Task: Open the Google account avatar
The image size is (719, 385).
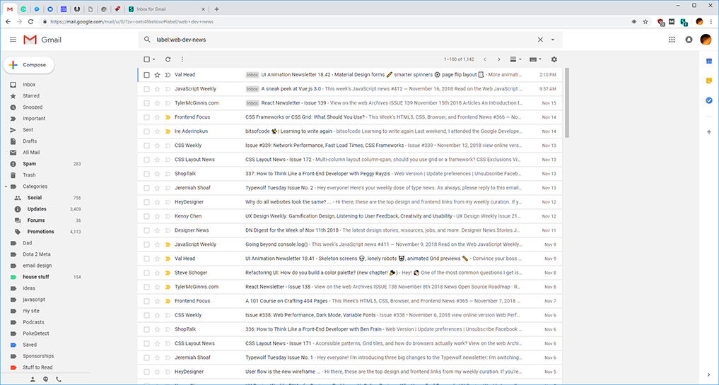Action: tap(706, 40)
